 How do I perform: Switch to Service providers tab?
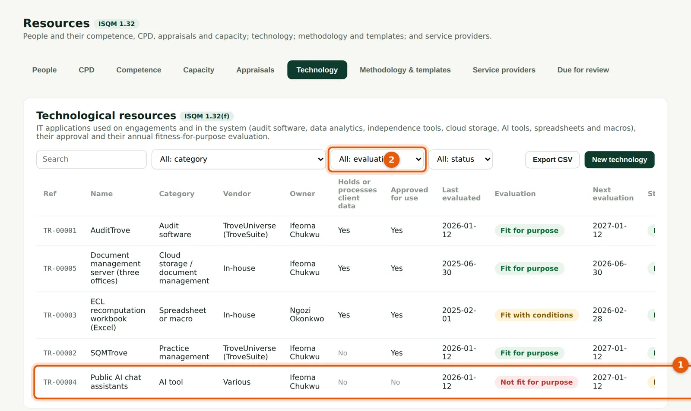click(x=504, y=70)
